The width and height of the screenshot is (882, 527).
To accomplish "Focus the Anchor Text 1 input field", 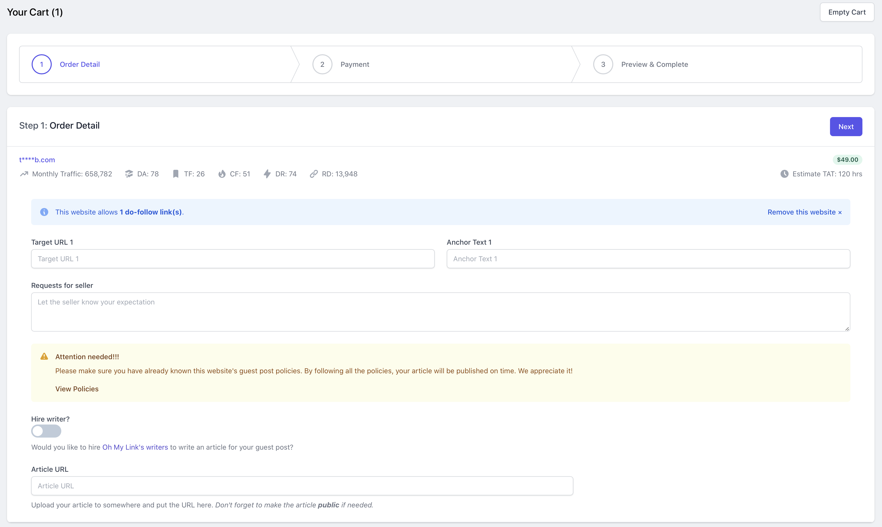I will click(x=648, y=259).
